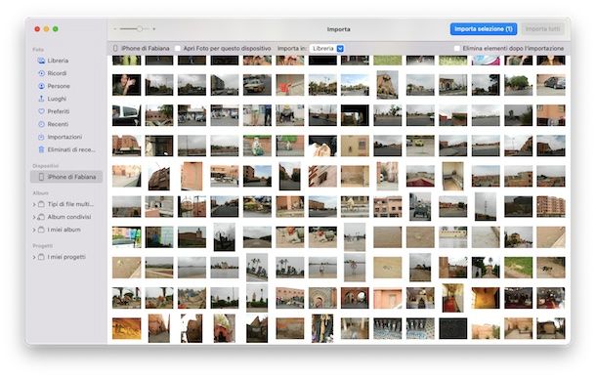This screenshot has height=378, width=596.
Task: Select the solid black photo thumbnail in bottom row
Action: click(453, 328)
